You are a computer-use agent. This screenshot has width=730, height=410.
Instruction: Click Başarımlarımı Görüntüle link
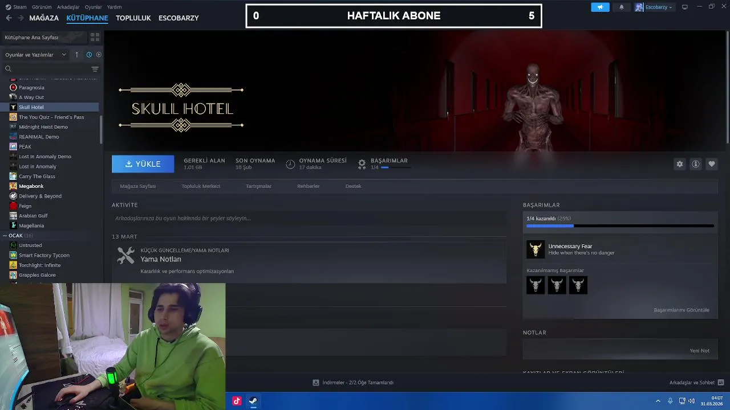point(682,310)
